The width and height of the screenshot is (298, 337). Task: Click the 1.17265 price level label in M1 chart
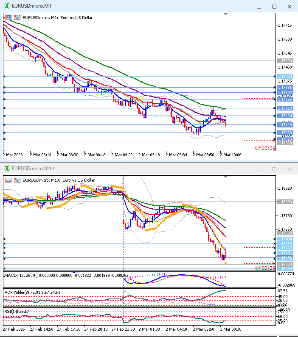284,99
